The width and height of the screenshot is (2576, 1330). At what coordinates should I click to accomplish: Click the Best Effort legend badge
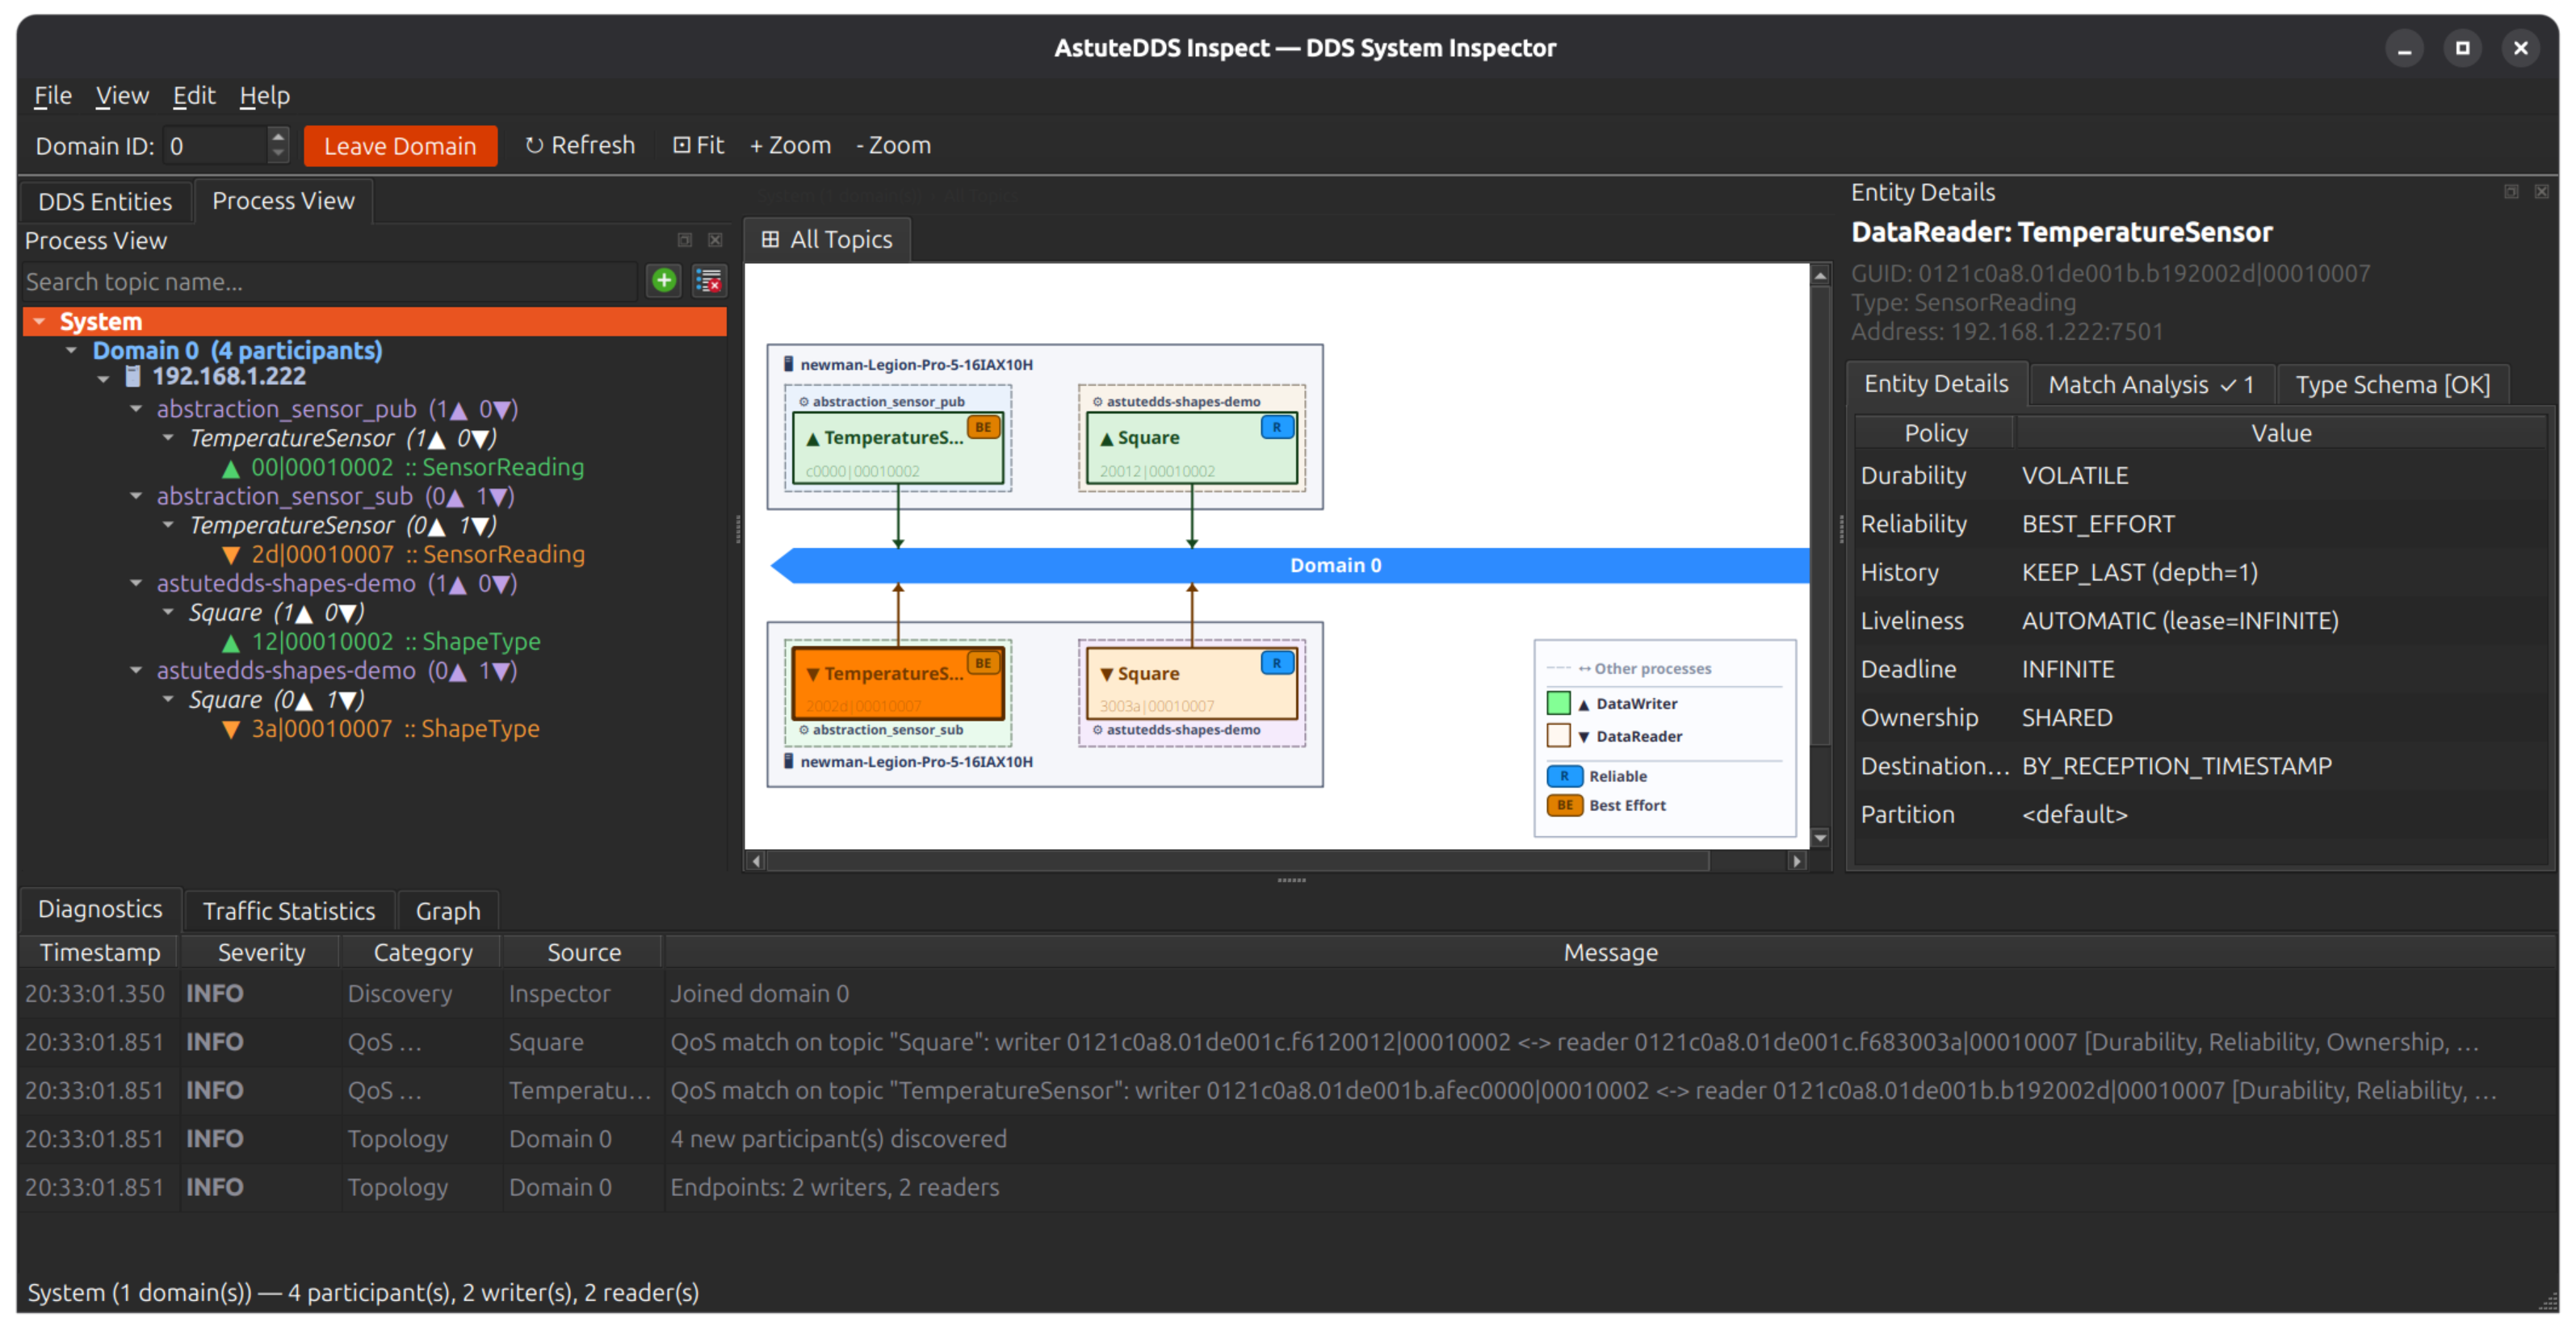(1564, 805)
